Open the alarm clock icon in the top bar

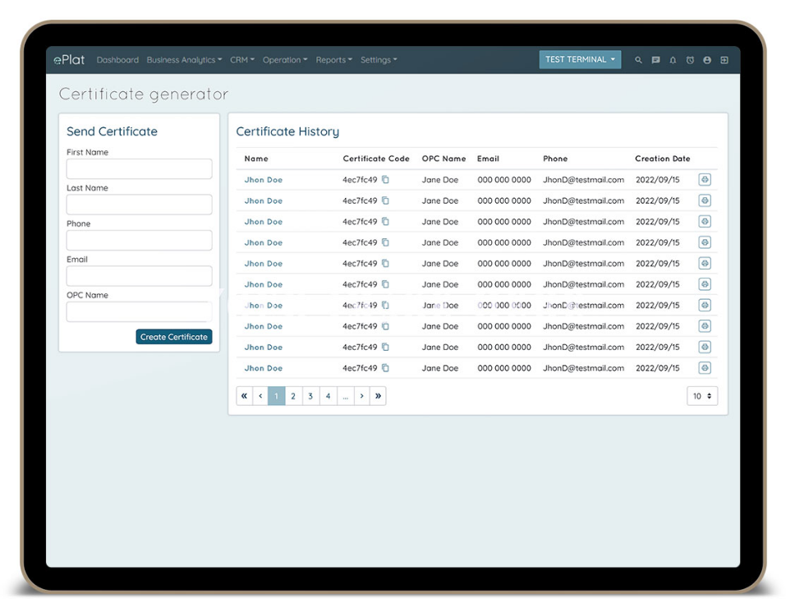(x=690, y=60)
